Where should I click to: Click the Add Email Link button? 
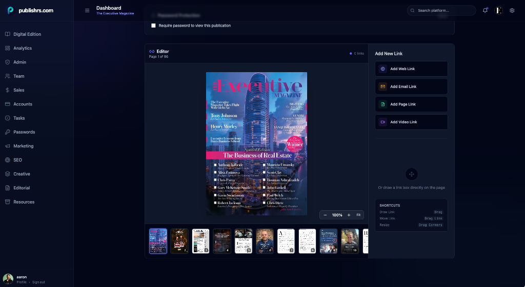411,86
